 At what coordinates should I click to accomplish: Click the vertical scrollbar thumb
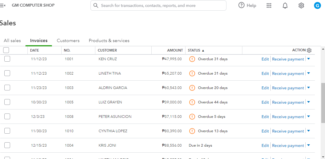click(323, 103)
